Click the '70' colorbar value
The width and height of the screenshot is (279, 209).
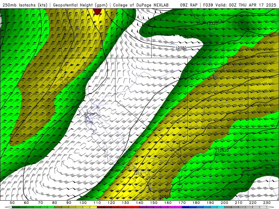click(x=40, y=203)
